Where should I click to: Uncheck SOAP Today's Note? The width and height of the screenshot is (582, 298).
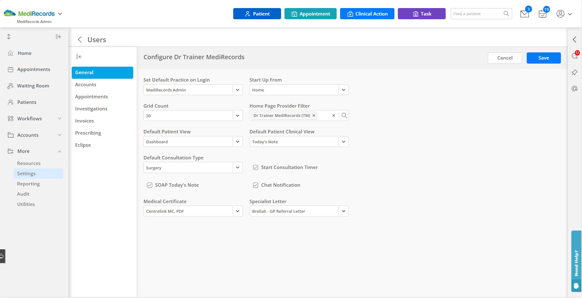(149, 185)
